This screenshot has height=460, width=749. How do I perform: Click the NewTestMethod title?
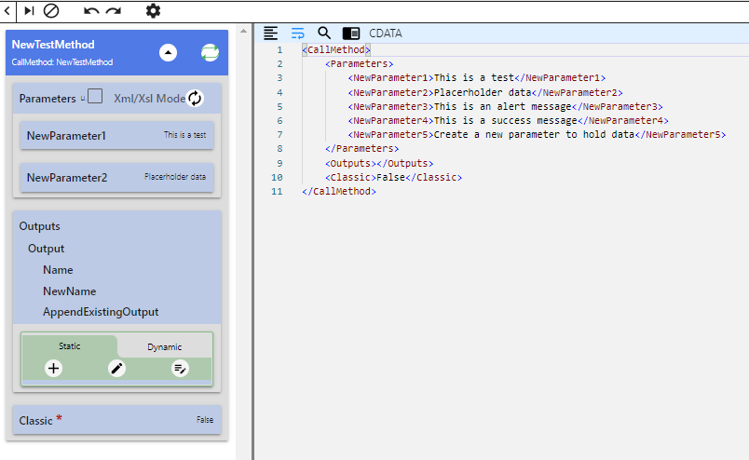point(53,45)
